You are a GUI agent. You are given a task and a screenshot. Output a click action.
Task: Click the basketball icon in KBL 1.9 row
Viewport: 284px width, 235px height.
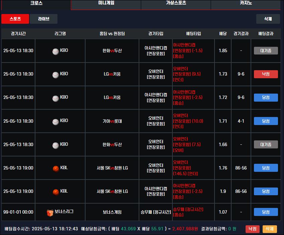[56, 192]
